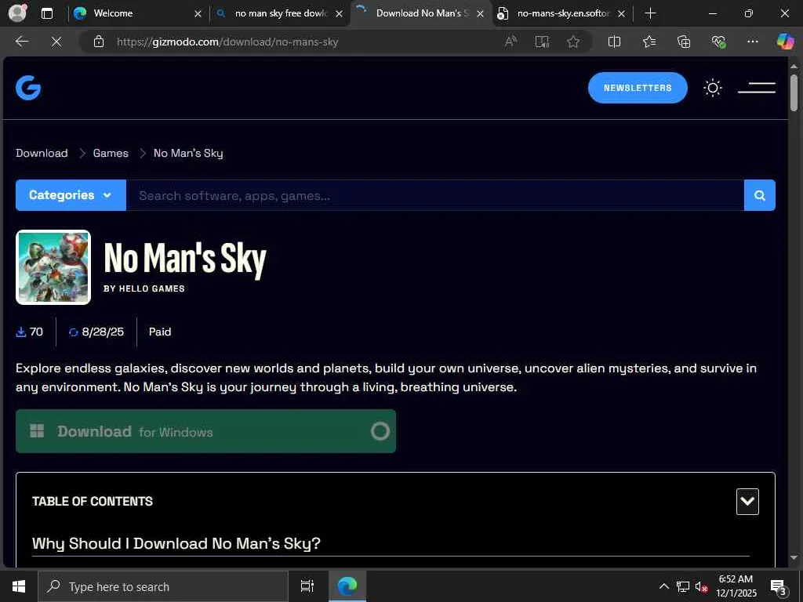The image size is (803, 602).
Task: Click the Newsletters button
Action: tap(638, 88)
